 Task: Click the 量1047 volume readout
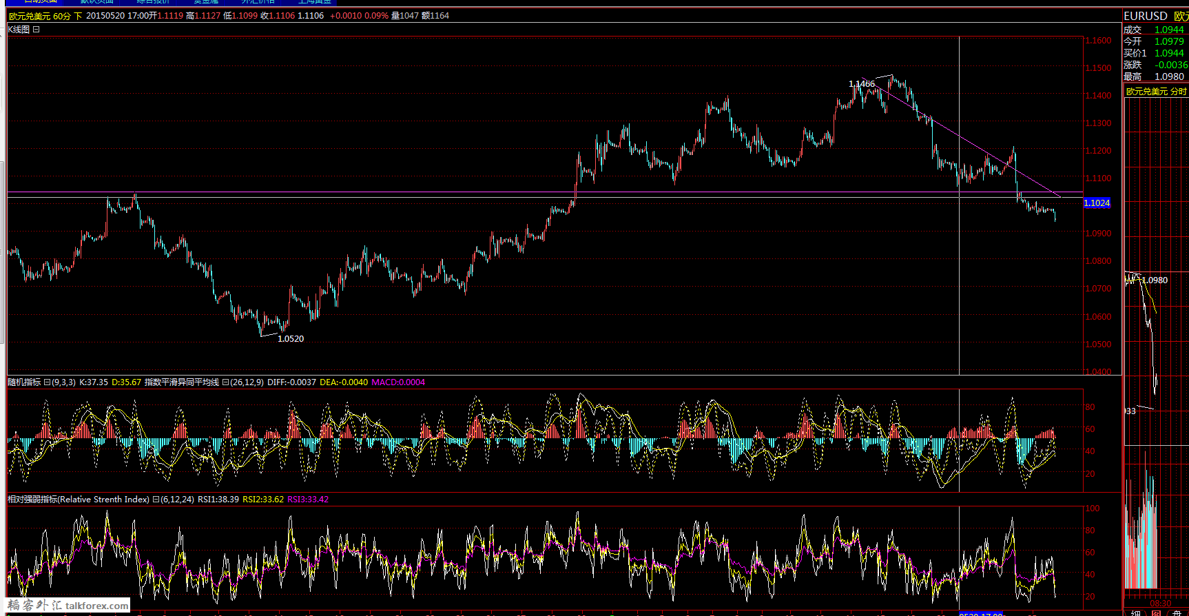(x=405, y=16)
